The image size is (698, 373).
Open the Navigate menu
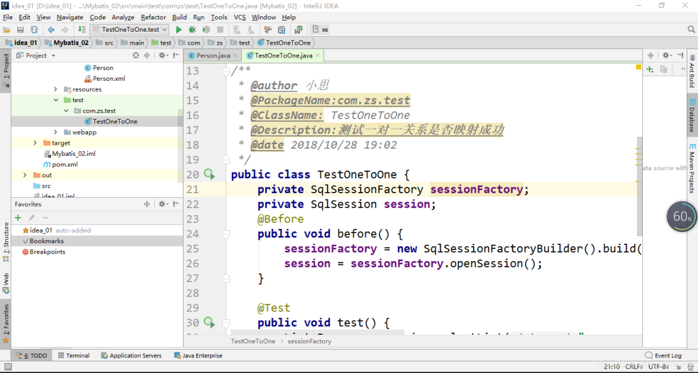[x=69, y=17]
